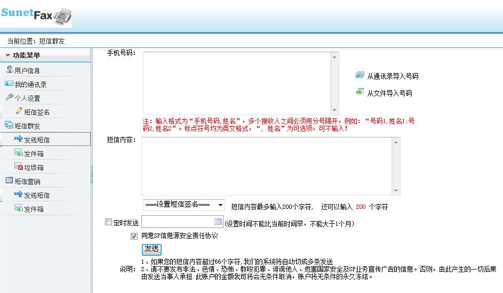Click 发送短信 arrow icon under 短信营销
The image size is (503, 293).
click(x=19, y=194)
